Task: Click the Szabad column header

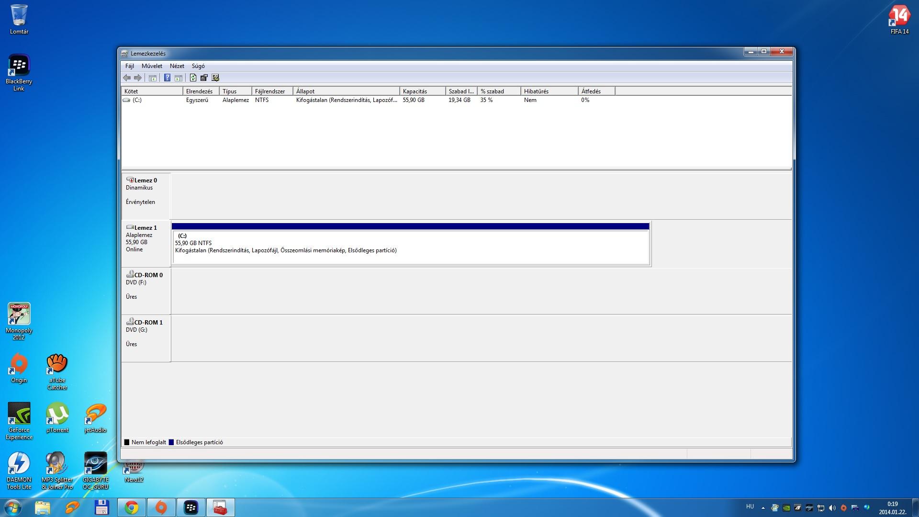Action: [461, 91]
